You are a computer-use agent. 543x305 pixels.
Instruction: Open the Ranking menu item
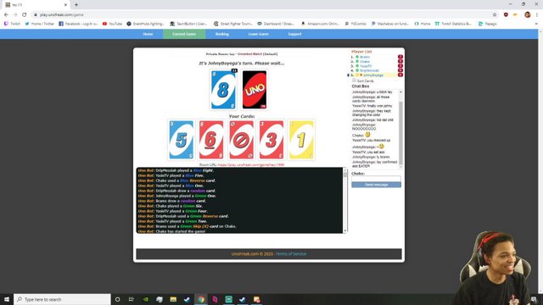coord(222,34)
